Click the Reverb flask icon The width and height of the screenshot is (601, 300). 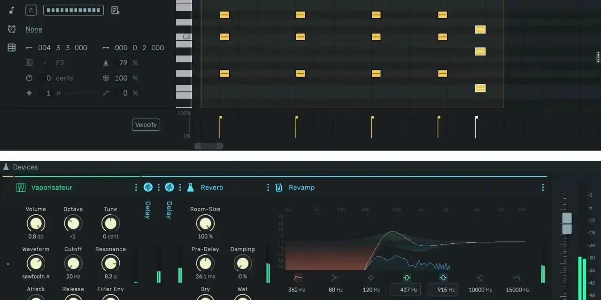[x=191, y=187]
